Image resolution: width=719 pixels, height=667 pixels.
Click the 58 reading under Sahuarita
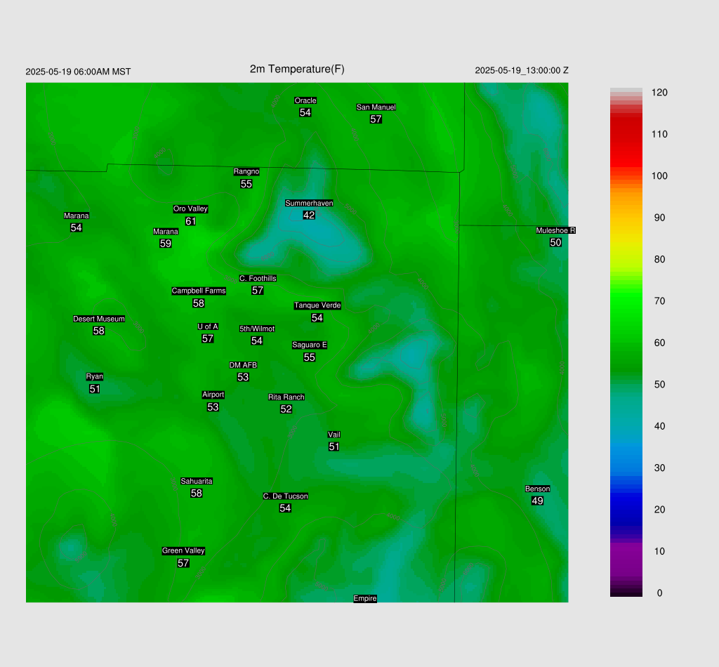(x=197, y=494)
